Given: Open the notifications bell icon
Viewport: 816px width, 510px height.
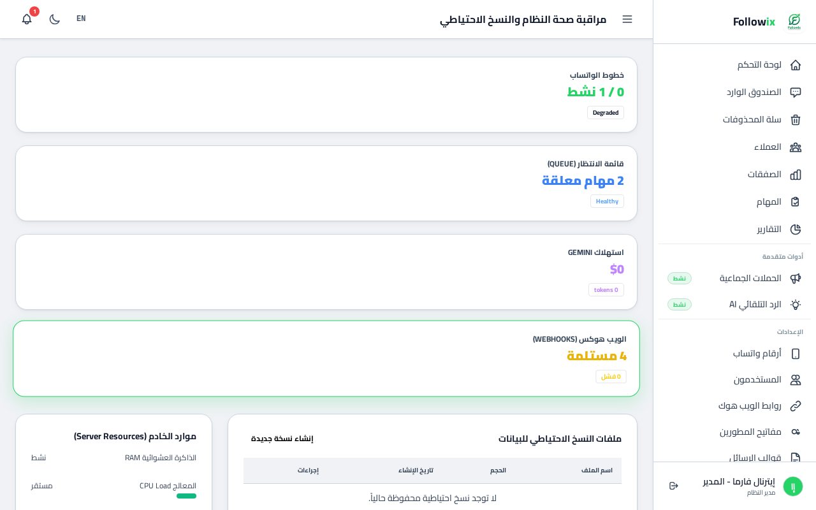Looking at the screenshot, I should 27,19.
